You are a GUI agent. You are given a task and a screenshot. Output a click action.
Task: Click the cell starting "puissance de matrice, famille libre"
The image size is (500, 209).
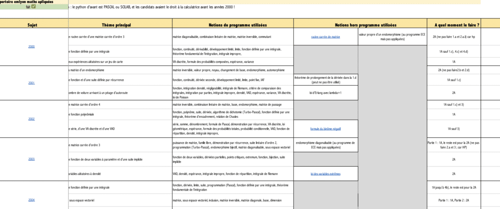[233, 145]
